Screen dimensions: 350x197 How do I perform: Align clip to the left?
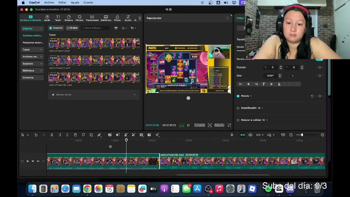(x=241, y=84)
